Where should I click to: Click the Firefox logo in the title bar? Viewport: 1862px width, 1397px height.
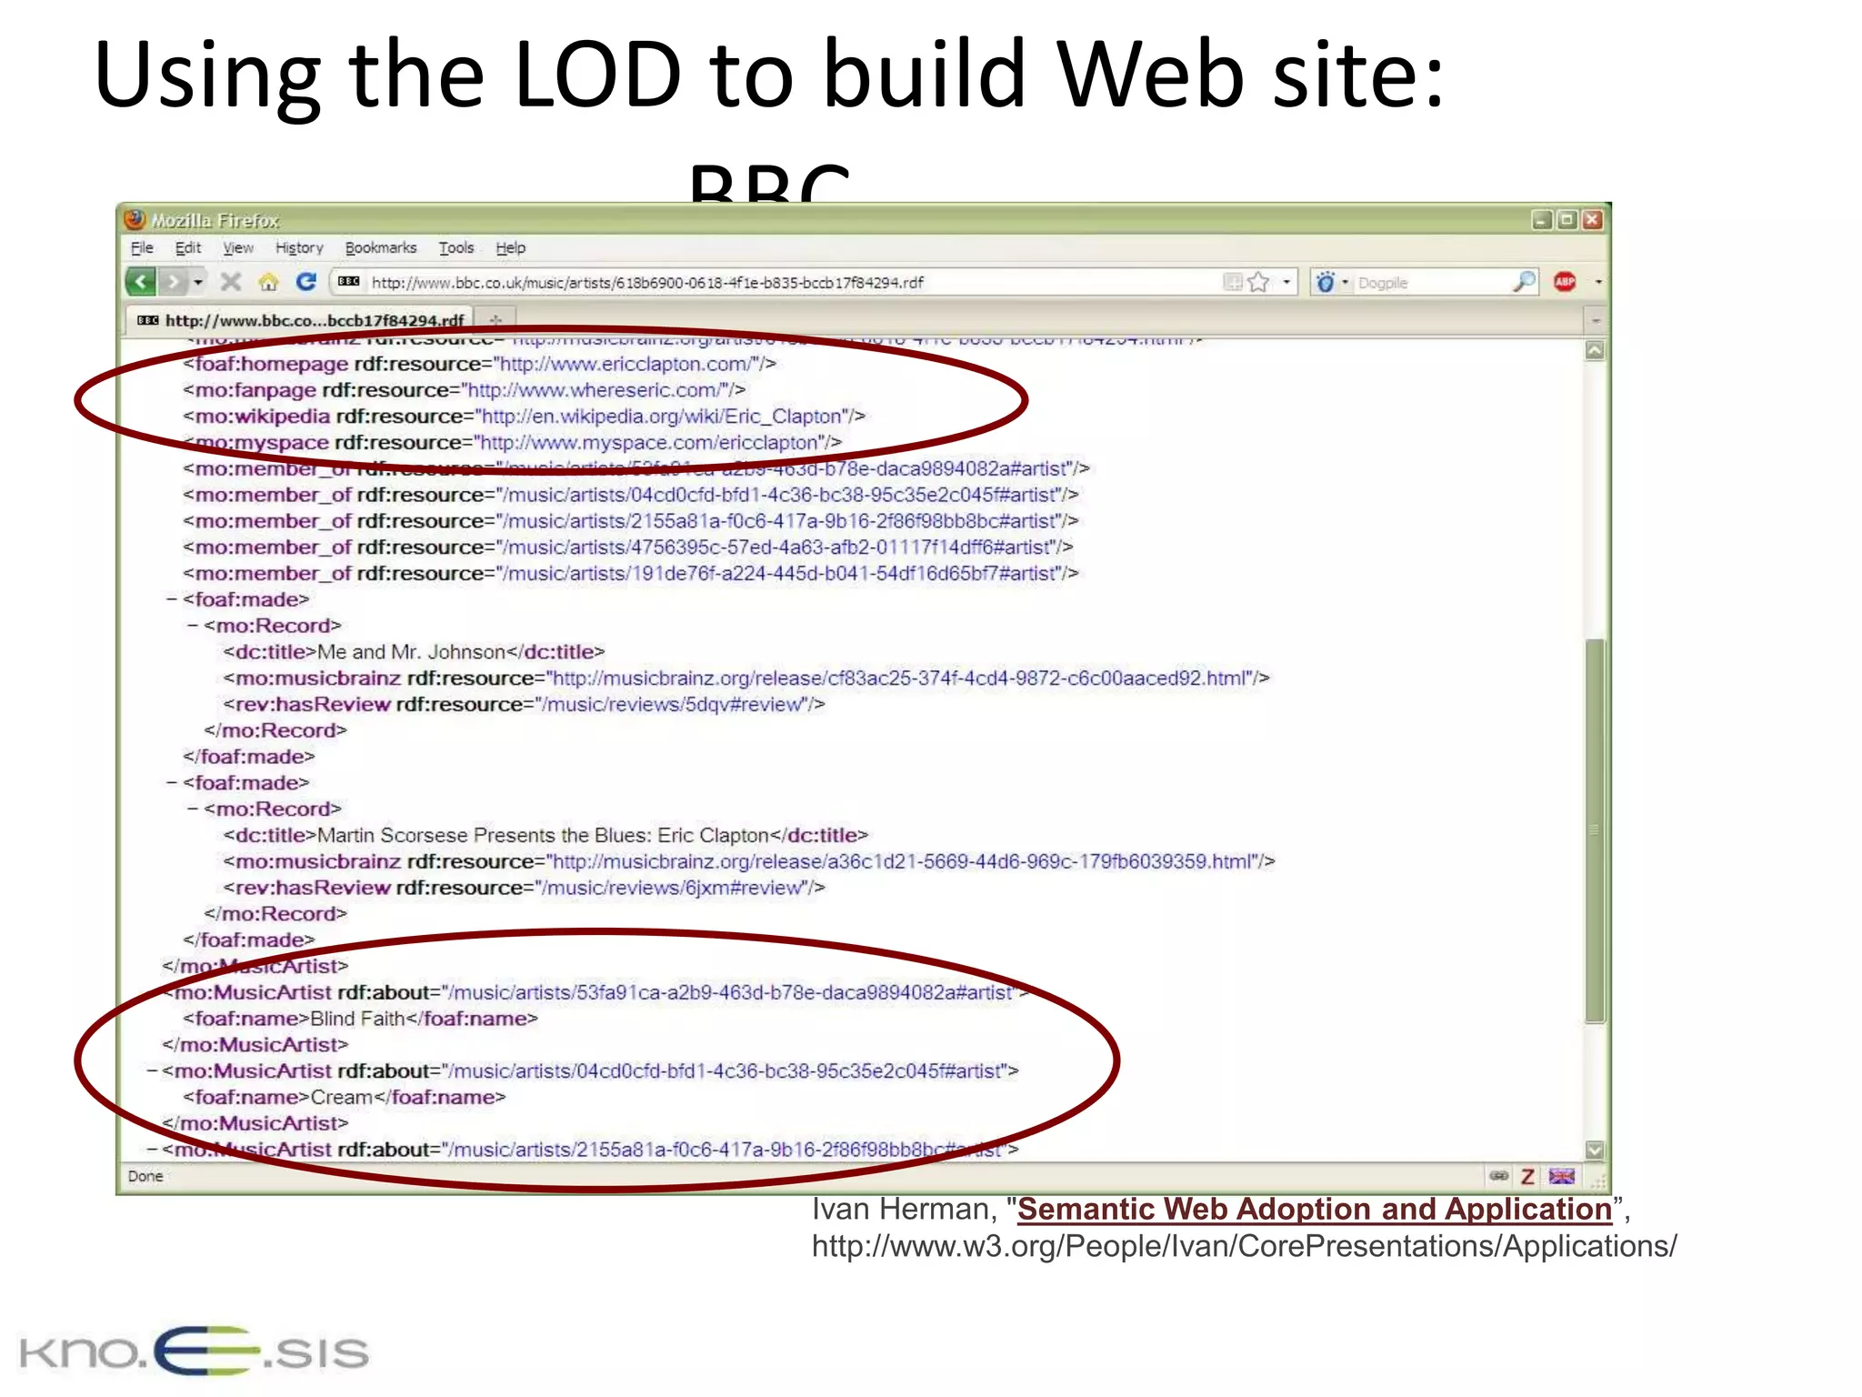[x=135, y=220]
